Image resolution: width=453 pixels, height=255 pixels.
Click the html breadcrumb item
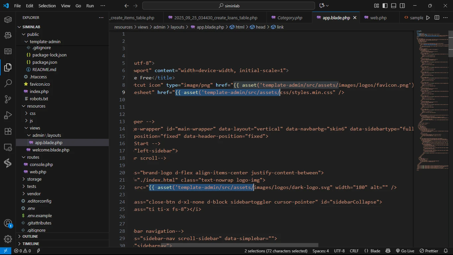pyautogui.click(x=240, y=27)
